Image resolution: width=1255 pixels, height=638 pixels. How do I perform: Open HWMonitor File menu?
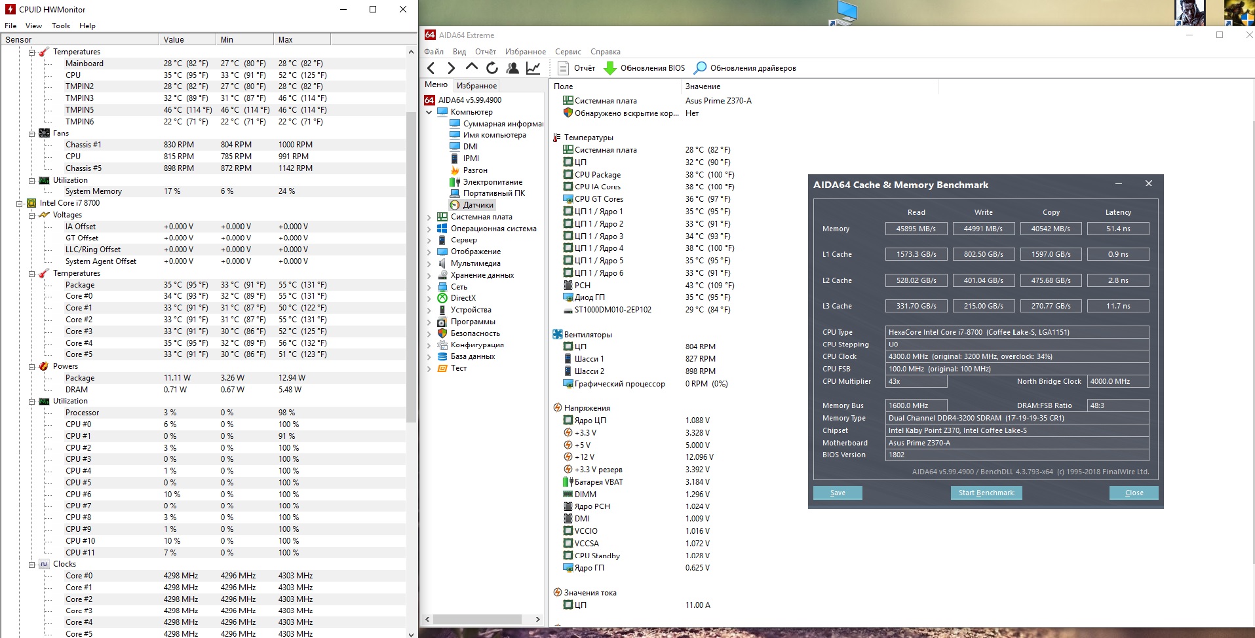pos(10,26)
